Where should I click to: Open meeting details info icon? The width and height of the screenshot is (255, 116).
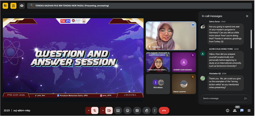(x=228, y=111)
